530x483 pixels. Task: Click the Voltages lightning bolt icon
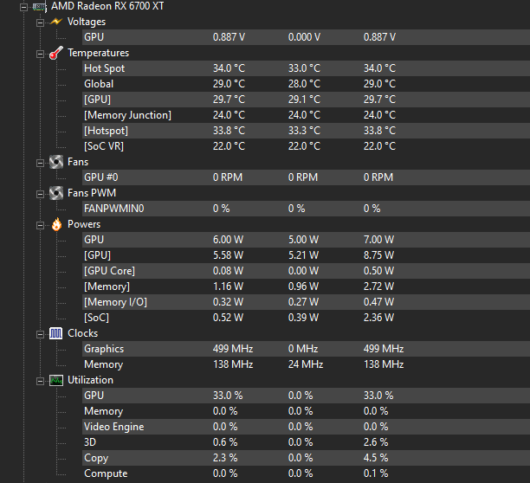point(56,22)
